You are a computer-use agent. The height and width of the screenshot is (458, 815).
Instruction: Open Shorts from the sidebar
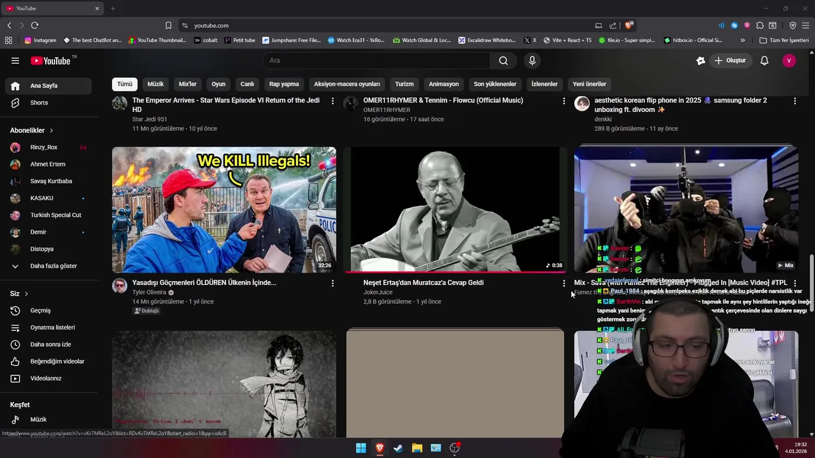coord(48,102)
